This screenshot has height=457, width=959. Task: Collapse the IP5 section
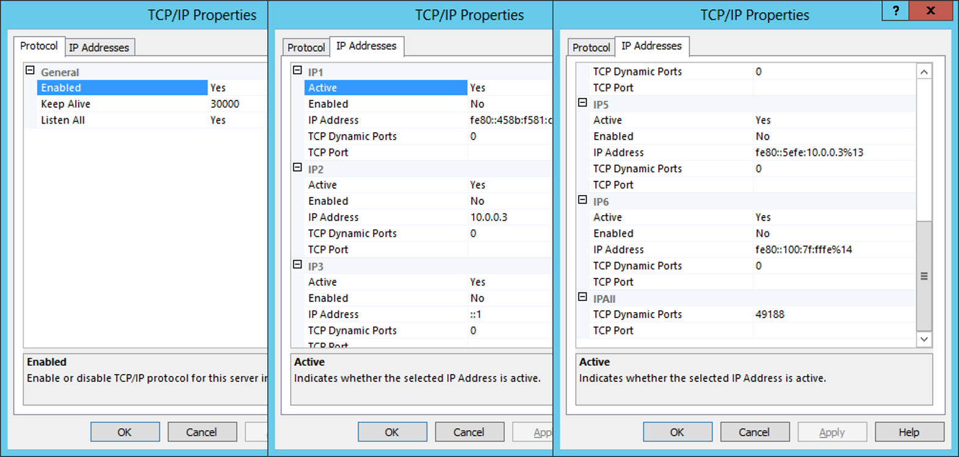click(582, 104)
